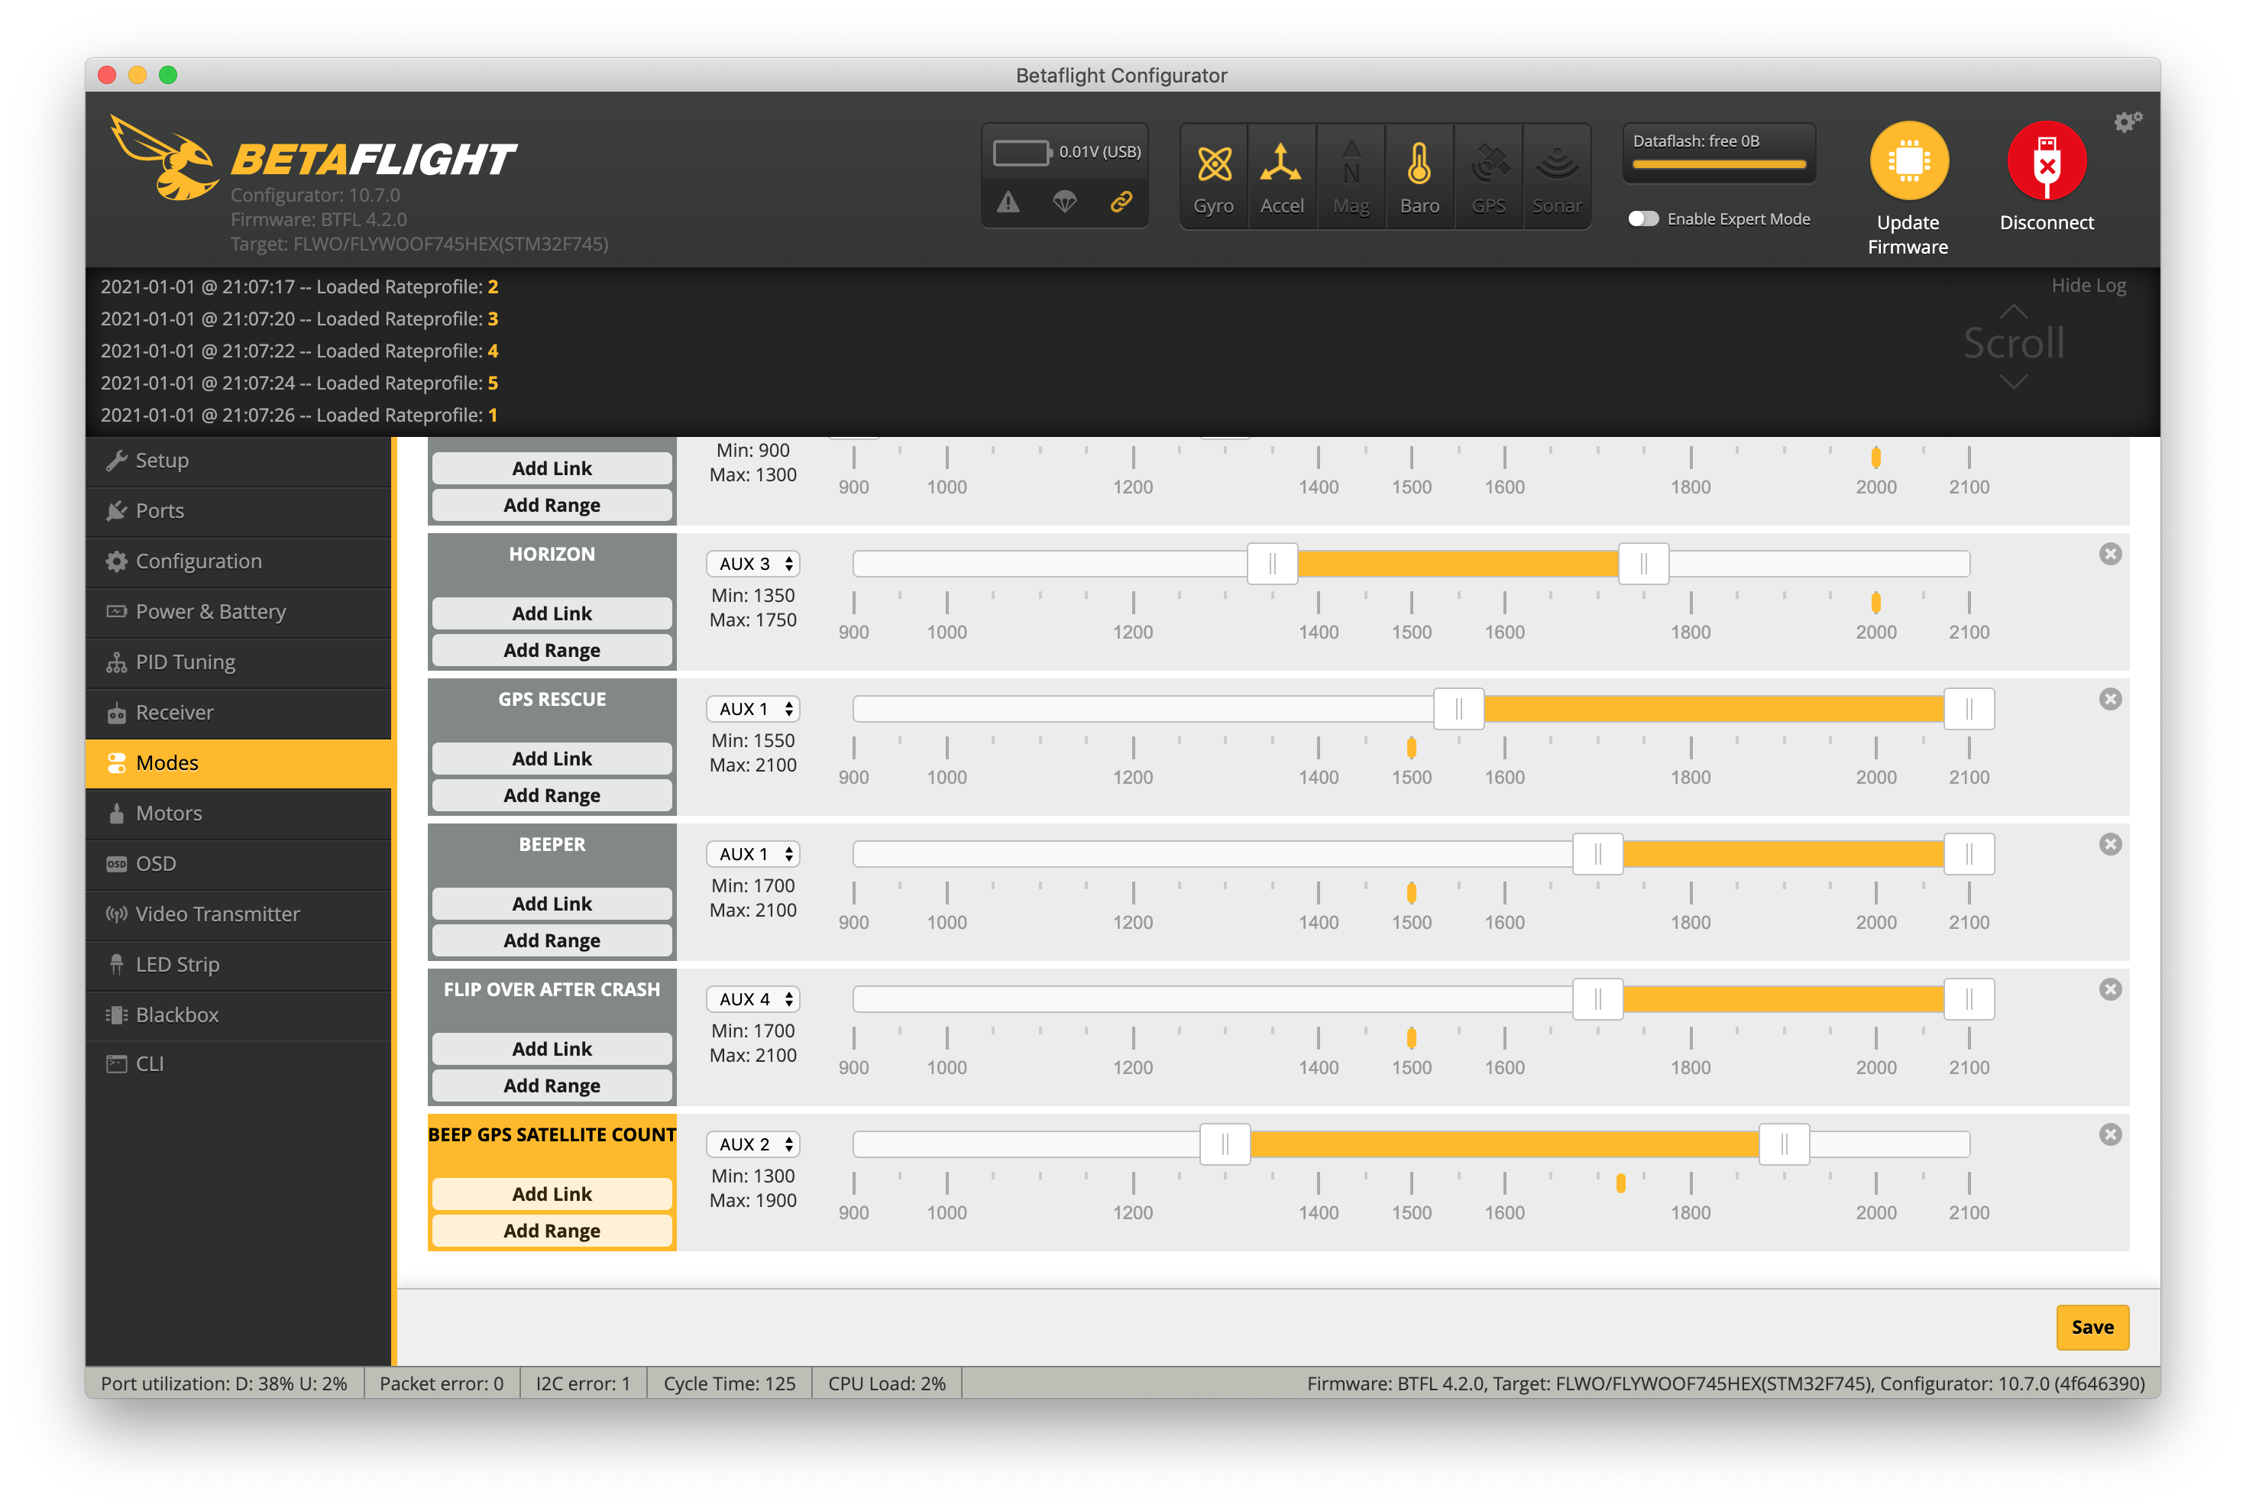Open AUX 3 dropdown for HORIZON

[x=753, y=564]
